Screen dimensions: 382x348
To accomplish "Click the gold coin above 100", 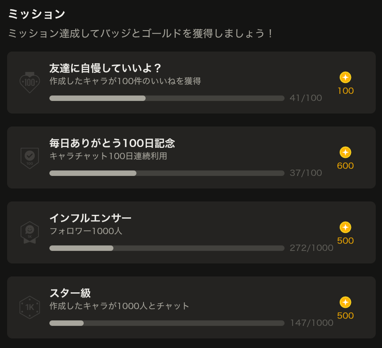I will 345,77.
